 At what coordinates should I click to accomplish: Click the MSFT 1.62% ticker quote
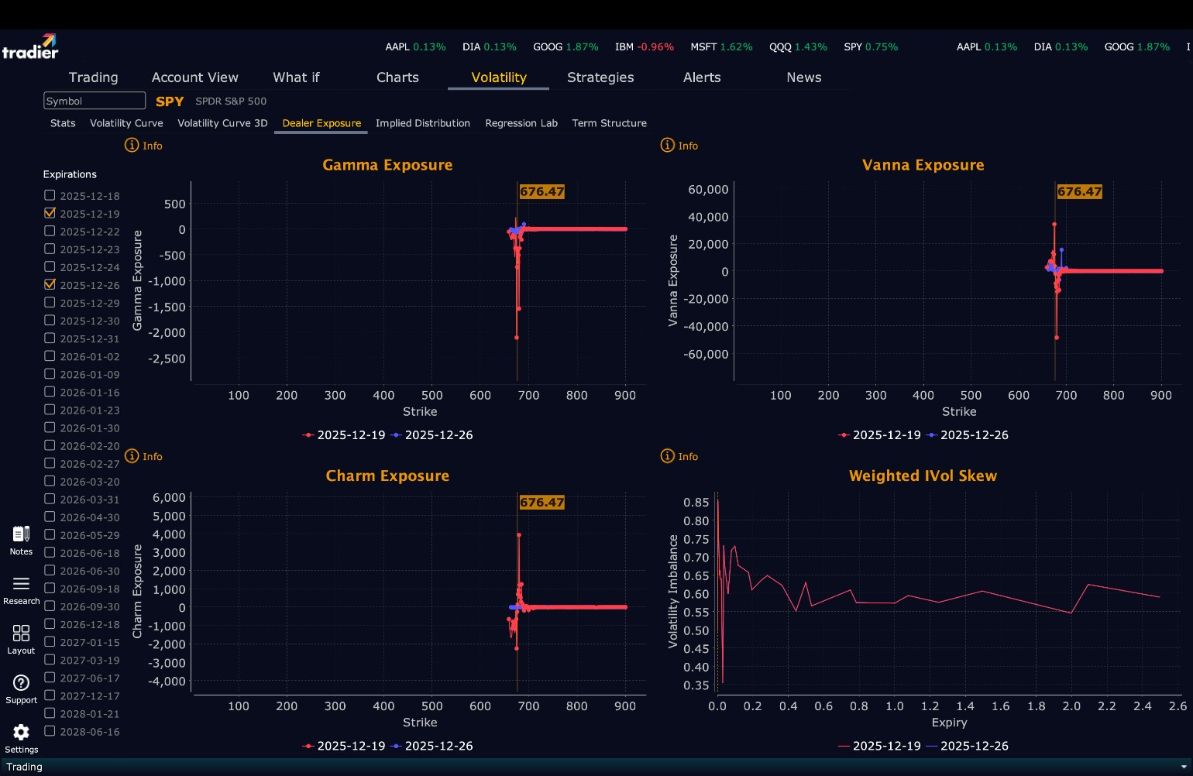pos(721,47)
